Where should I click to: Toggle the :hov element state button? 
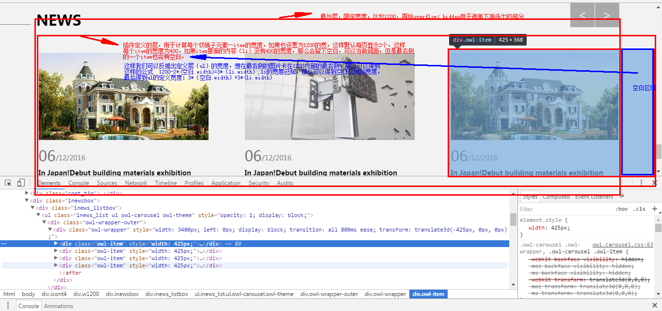pos(621,209)
